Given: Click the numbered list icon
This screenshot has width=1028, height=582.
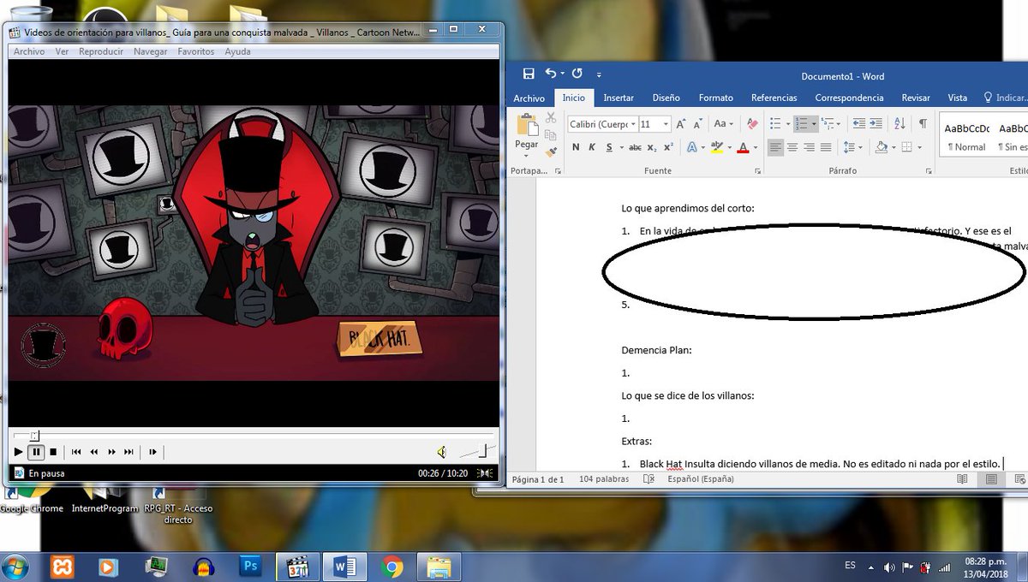Looking at the screenshot, I should coord(801,124).
